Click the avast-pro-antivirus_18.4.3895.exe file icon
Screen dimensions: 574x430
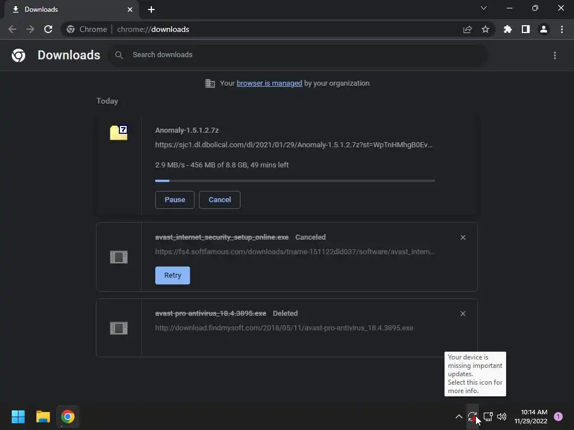(x=119, y=328)
